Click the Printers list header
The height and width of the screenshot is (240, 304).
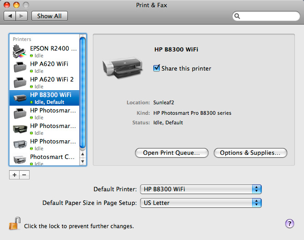click(x=22, y=39)
